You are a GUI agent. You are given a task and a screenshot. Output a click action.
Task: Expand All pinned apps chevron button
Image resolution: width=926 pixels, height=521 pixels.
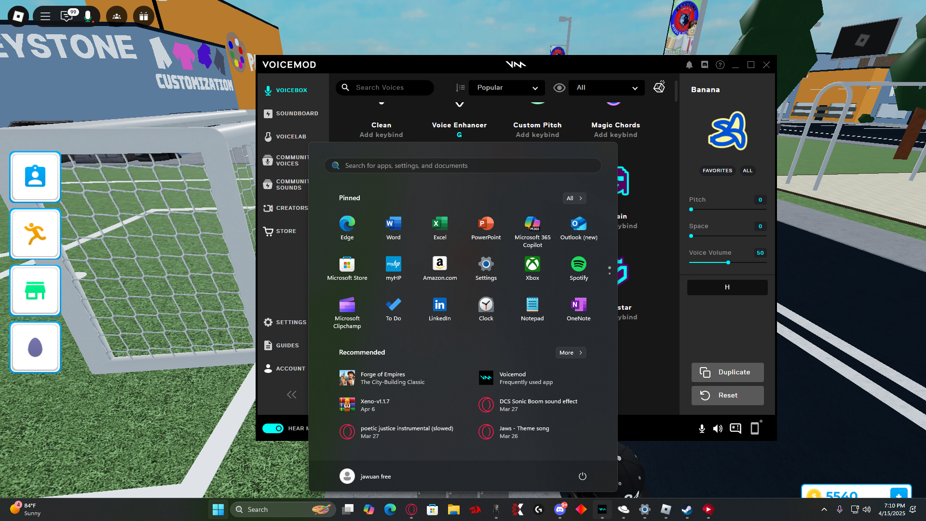point(574,198)
